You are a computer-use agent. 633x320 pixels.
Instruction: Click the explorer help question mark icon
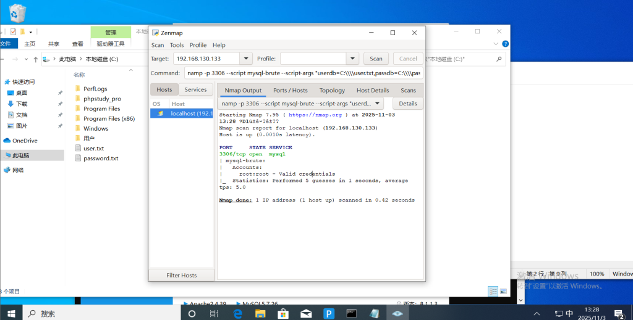coord(505,44)
